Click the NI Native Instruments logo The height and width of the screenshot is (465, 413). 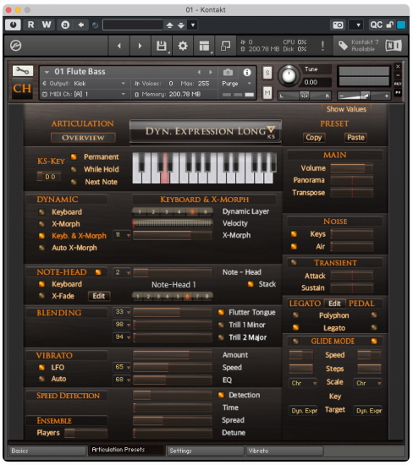pyautogui.click(x=394, y=46)
